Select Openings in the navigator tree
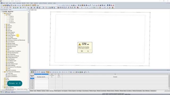Screen dimensions: 170x95 point(10,31)
